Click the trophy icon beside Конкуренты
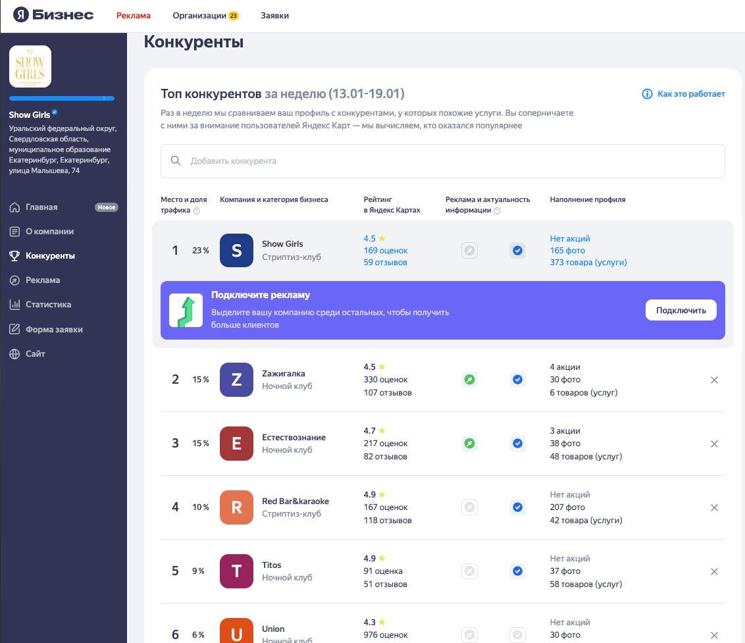 14,255
